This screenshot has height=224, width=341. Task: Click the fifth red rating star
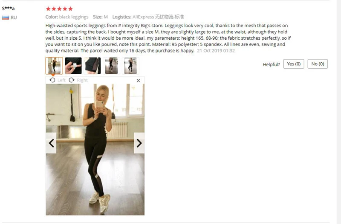(70, 9)
